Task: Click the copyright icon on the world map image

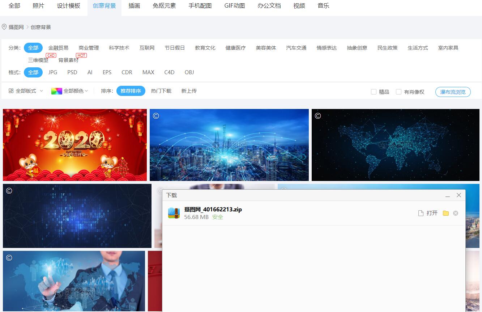Action: pos(318,115)
